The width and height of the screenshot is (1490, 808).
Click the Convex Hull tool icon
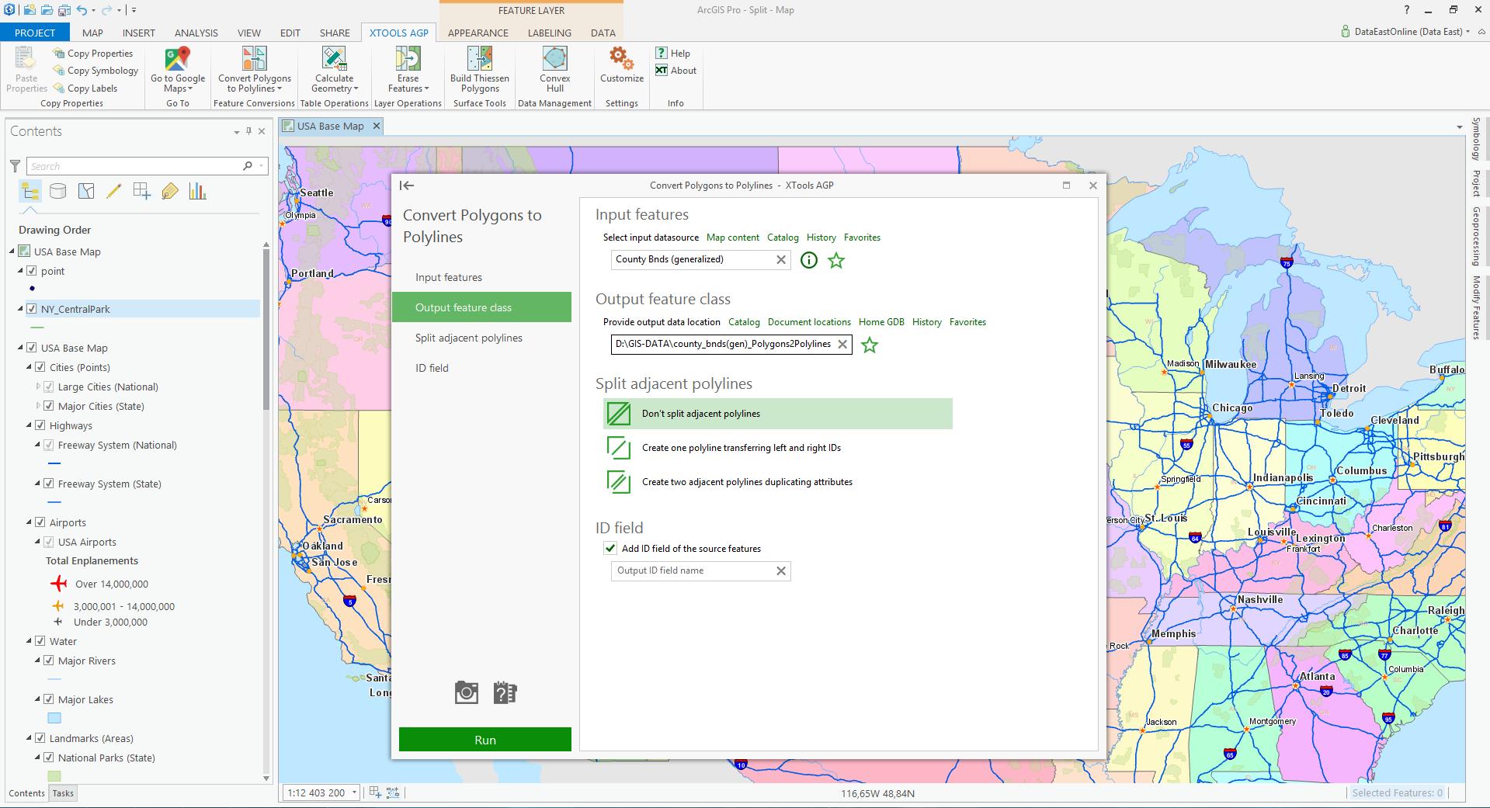(554, 59)
